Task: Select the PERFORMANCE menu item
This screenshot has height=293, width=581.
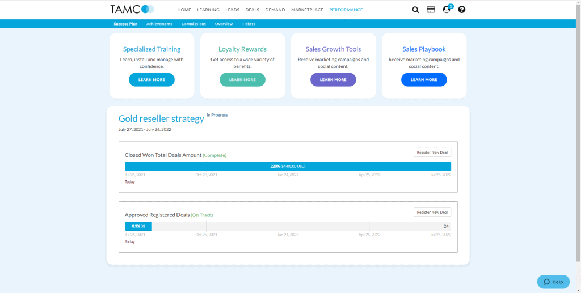Action: pos(346,10)
